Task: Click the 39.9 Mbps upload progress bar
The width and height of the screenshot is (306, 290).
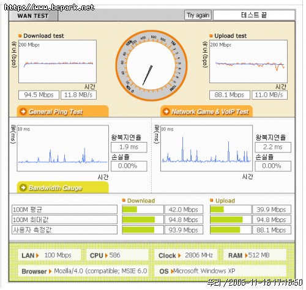Action: pos(231,209)
